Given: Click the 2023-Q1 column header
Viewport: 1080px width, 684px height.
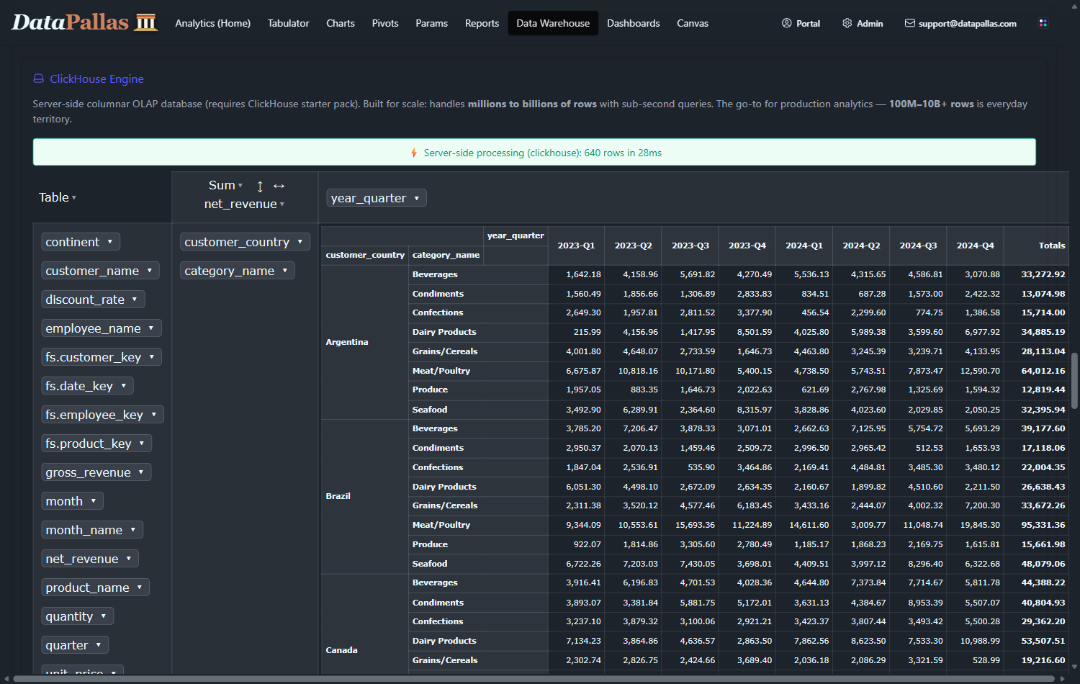Looking at the screenshot, I should [x=576, y=246].
